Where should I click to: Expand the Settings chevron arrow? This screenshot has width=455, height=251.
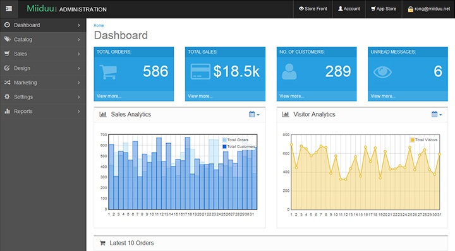pos(78,97)
